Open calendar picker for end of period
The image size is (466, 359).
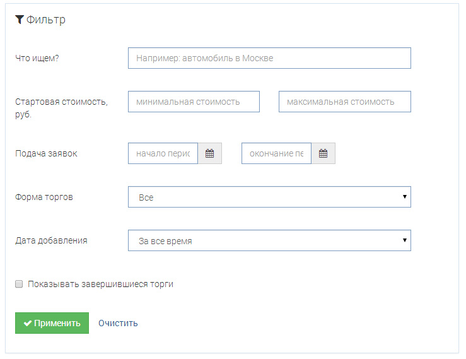(323, 153)
